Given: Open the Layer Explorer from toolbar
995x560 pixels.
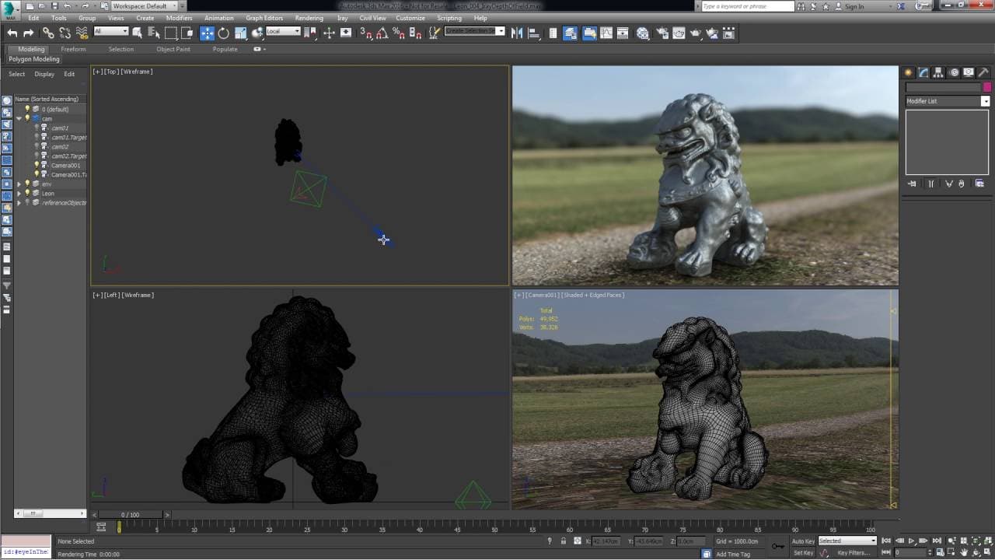Looking at the screenshot, I should (x=571, y=33).
